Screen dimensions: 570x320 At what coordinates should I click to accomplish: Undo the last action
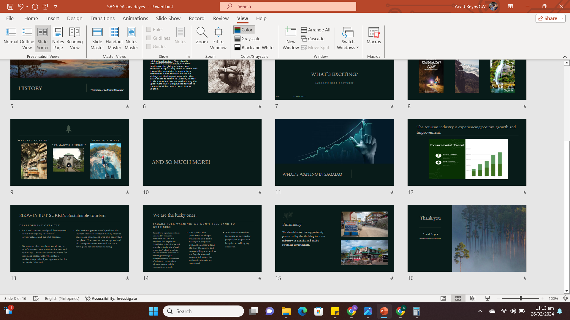click(20, 6)
